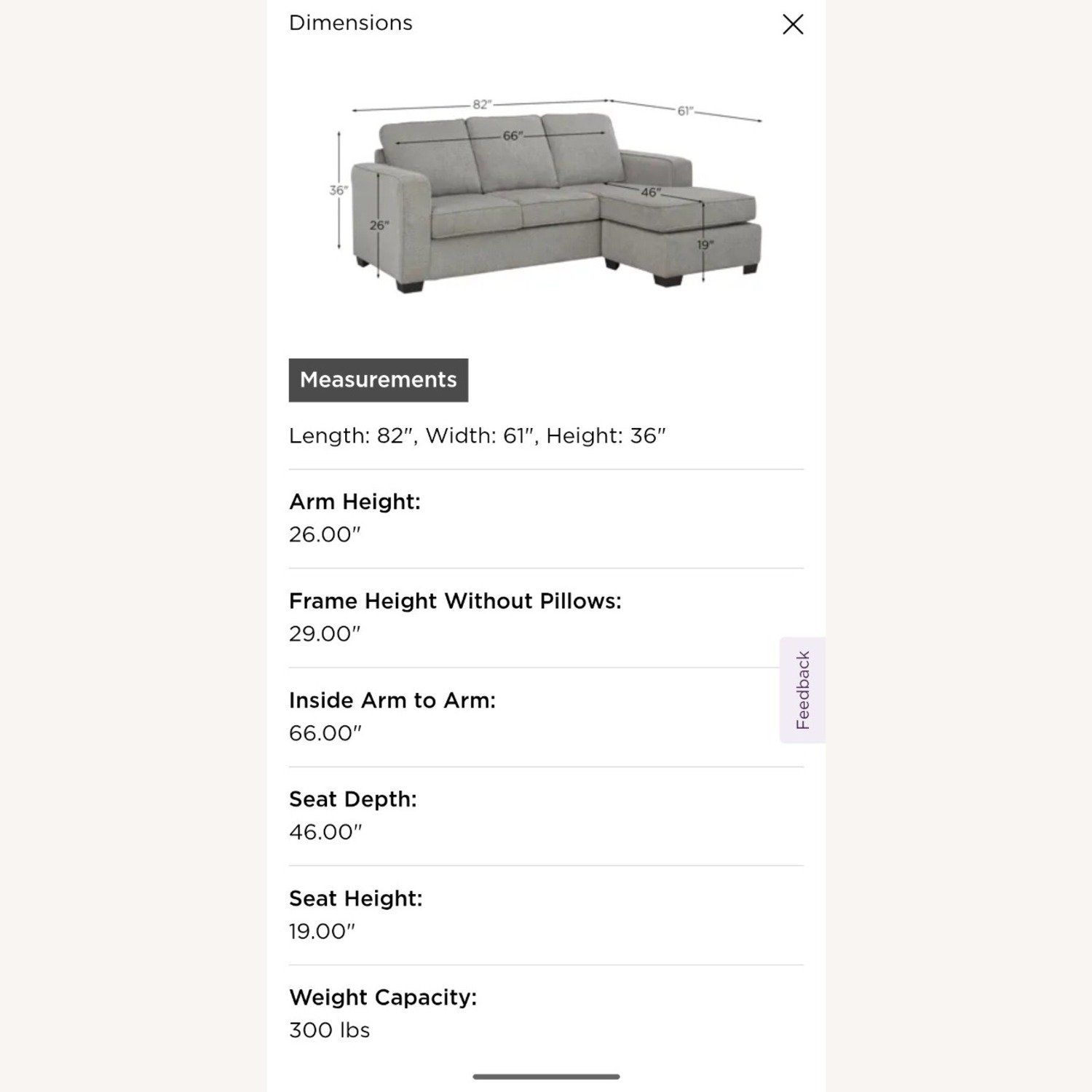Click the Length Width Height summary line
The width and height of the screenshot is (1092, 1092).
point(478,435)
